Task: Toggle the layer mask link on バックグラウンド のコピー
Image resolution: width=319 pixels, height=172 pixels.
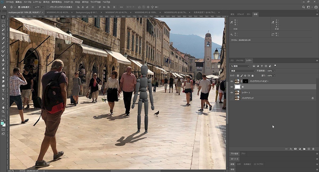Action: click(242, 81)
